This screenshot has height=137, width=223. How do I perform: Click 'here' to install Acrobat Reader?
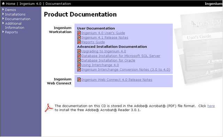pyautogui.click(x=211, y=106)
